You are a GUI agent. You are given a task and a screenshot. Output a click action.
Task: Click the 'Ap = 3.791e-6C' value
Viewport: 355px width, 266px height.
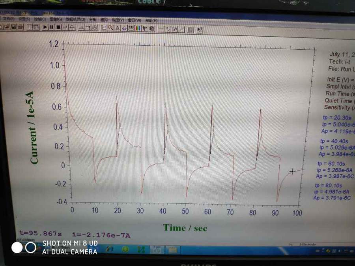332,198
